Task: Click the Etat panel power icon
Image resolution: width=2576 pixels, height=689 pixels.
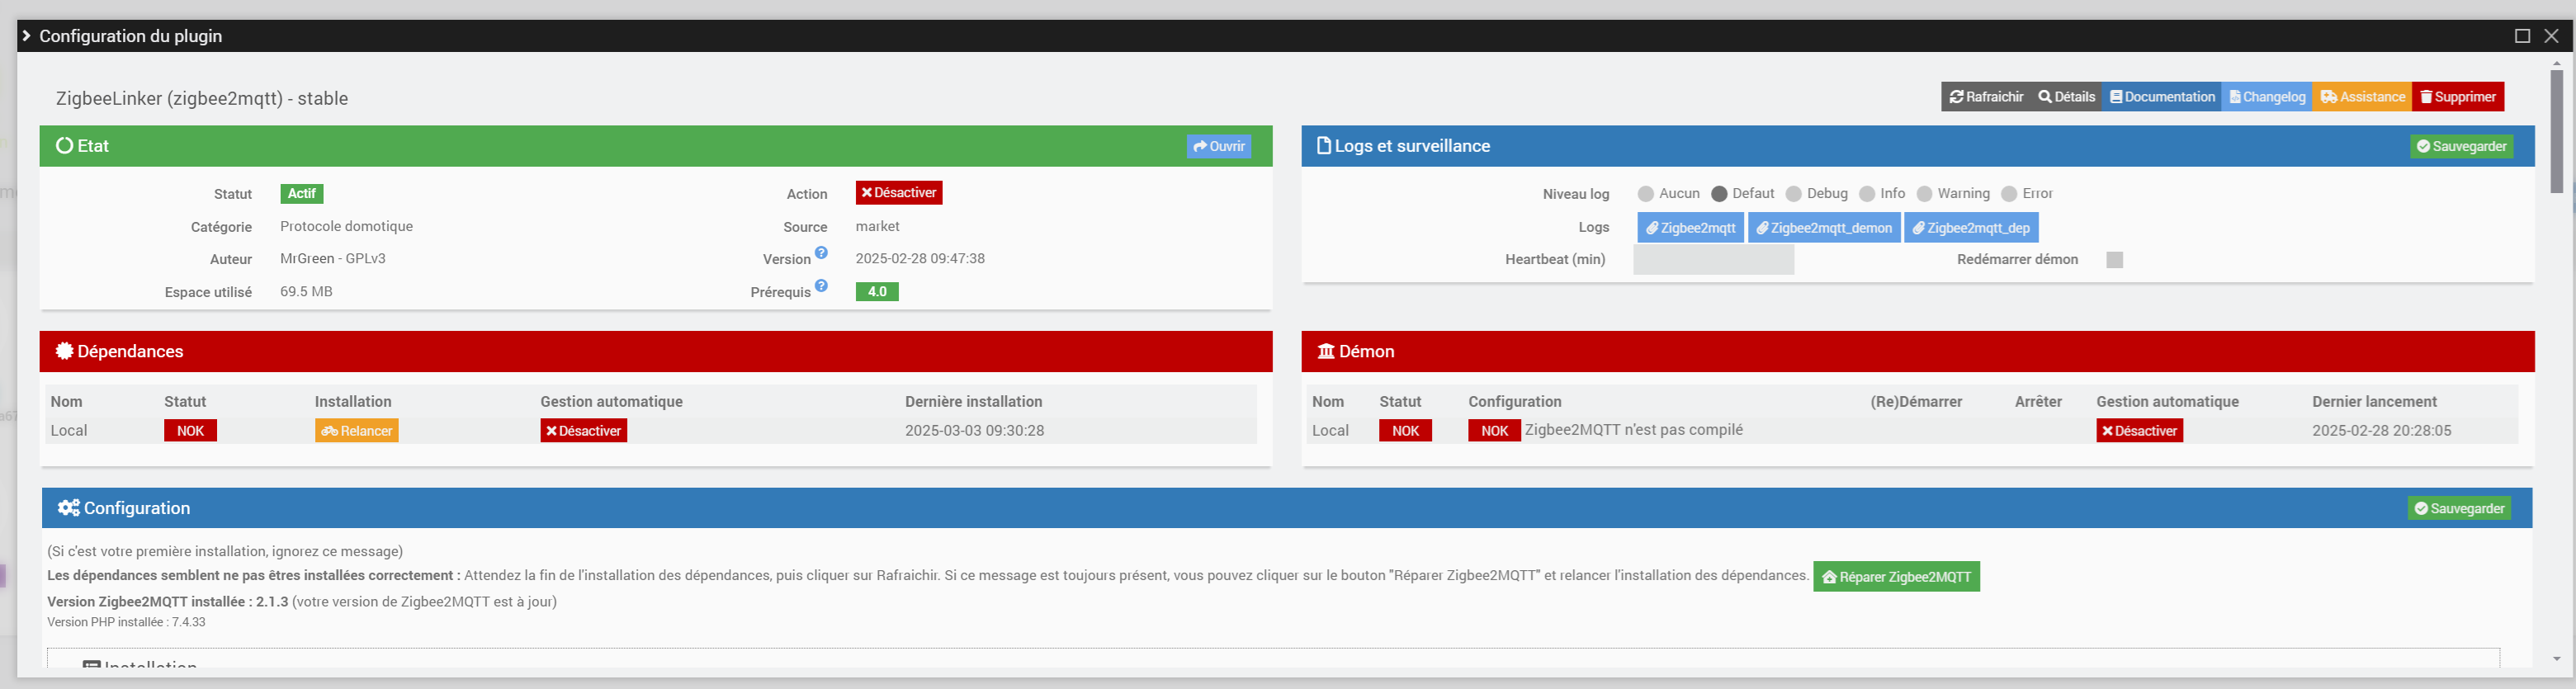Action: click(64, 146)
